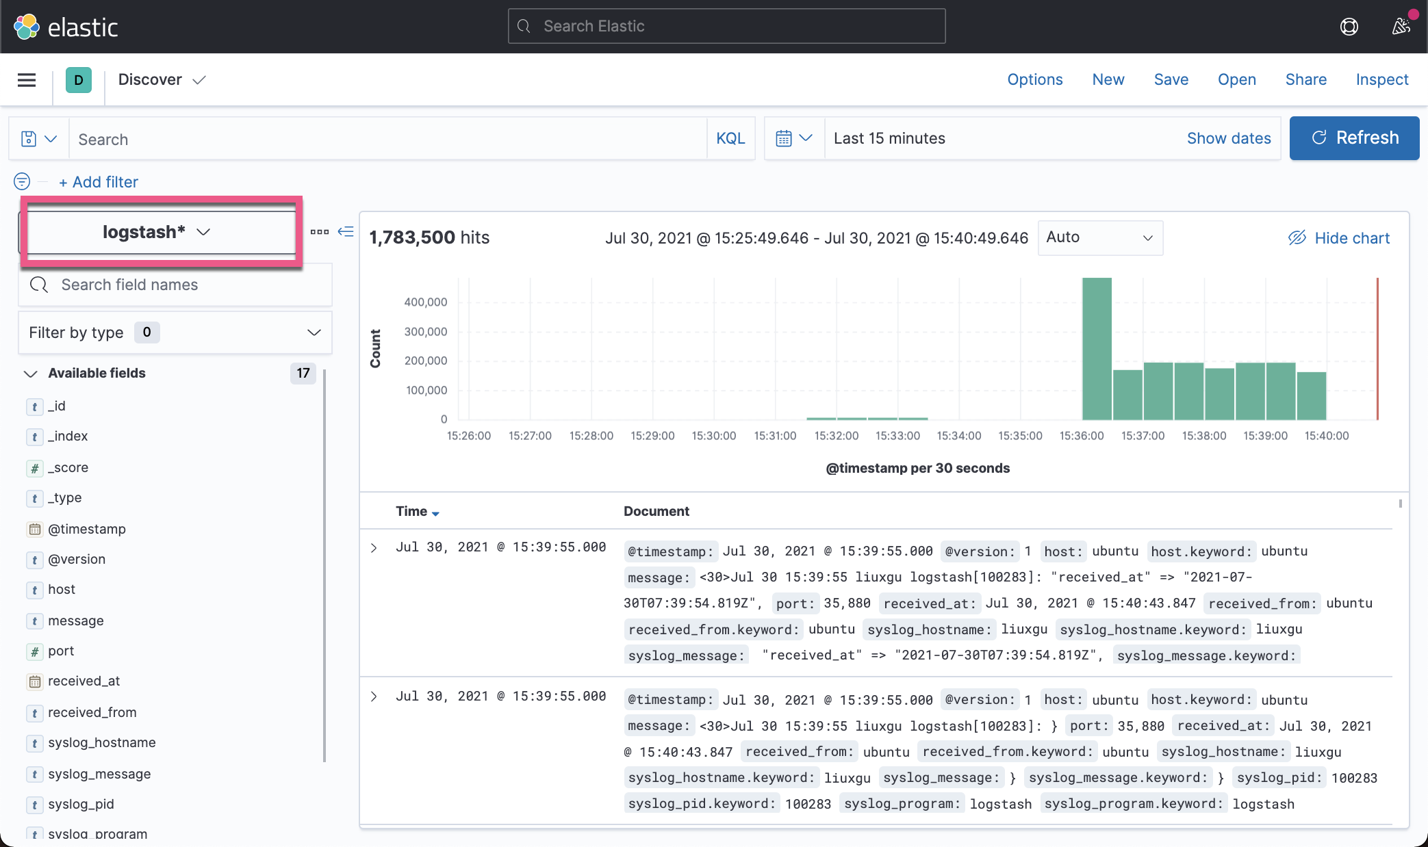The image size is (1428, 847).
Task: Open the Discover breadcrumb menu
Action: coord(162,79)
